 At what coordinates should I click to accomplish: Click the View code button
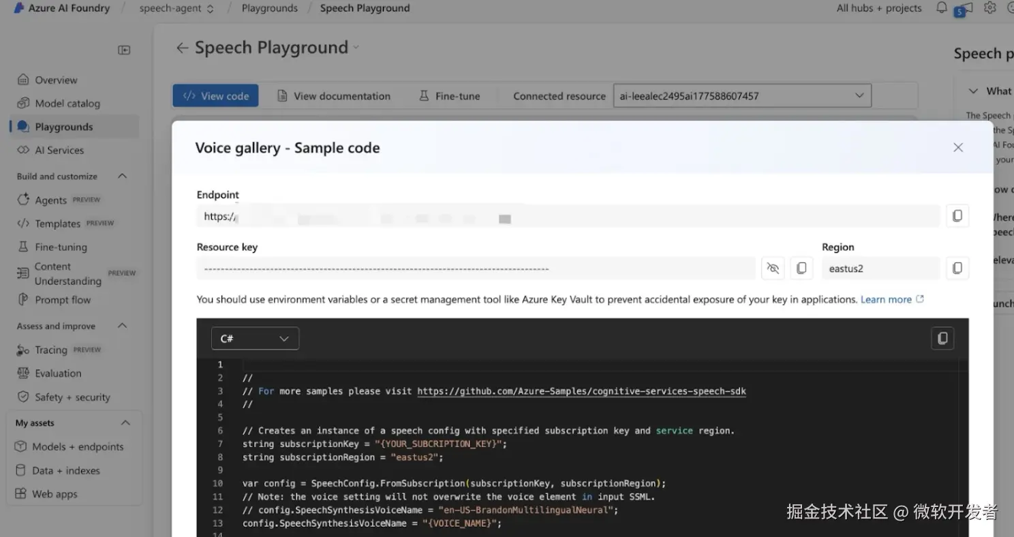216,96
